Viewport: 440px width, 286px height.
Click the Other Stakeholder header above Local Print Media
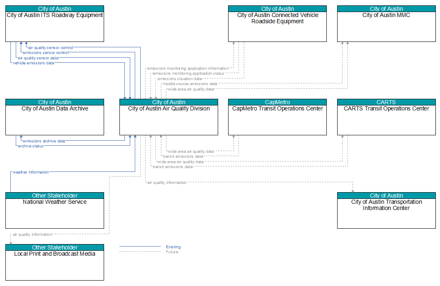(55, 247)
